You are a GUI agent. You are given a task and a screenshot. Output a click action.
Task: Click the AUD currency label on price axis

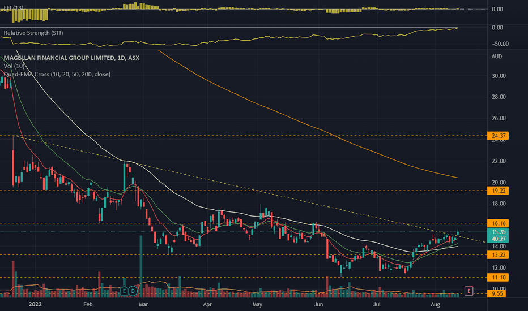pyautogui.click(x=497, y=56)
